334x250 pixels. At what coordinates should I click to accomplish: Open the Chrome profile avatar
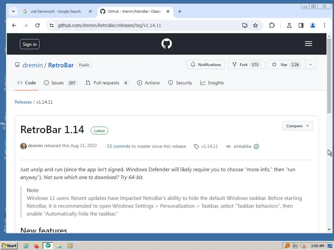point(313,25)
